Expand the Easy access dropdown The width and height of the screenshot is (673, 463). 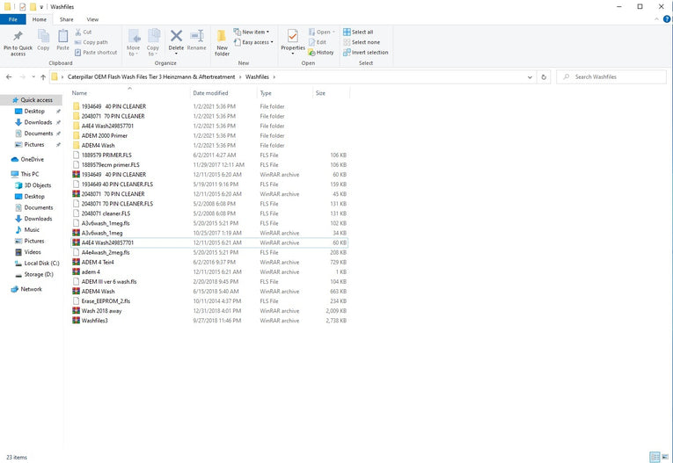pyautogui.click(x=257, y=42)
